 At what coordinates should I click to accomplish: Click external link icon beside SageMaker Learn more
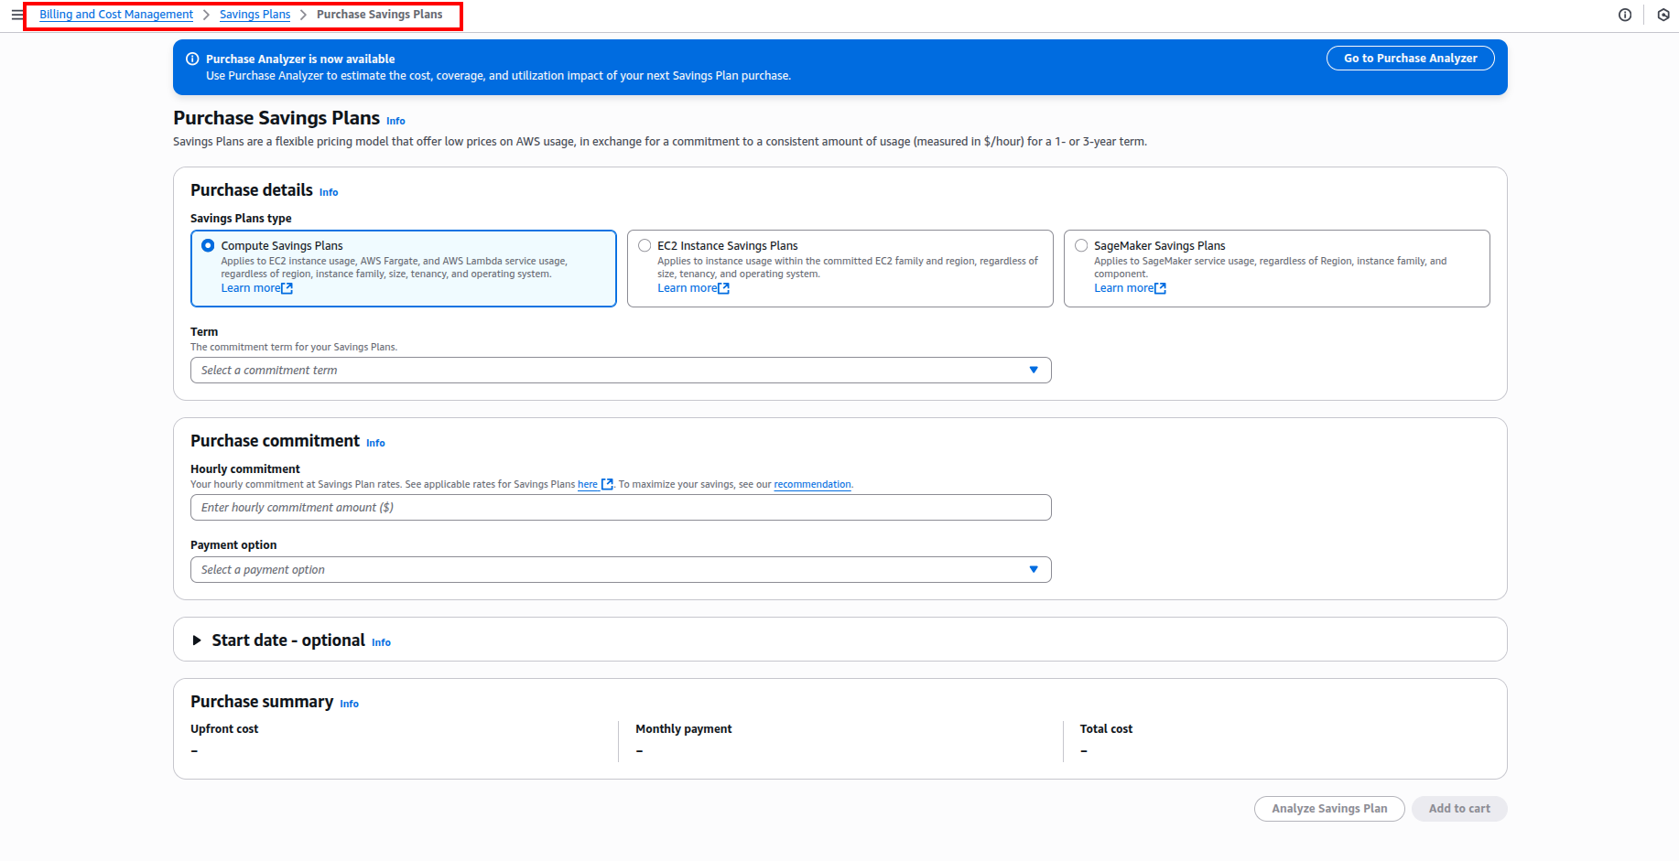(x=1161, y=288)
